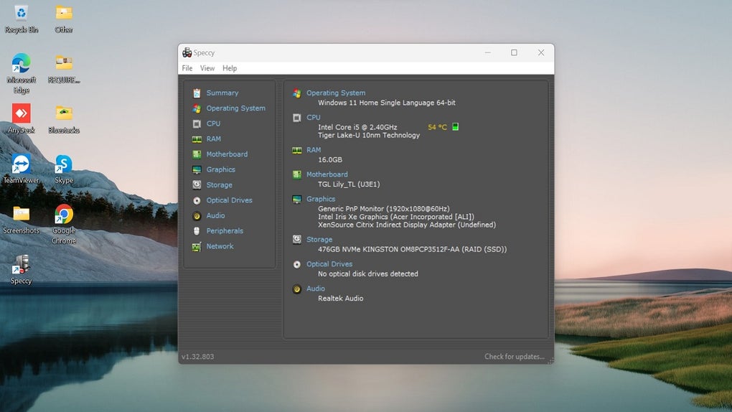732x412 pixels.
Task: Click 'TGL Lily_TL (U3E1)' motherboard text
Action: point(349,184)
